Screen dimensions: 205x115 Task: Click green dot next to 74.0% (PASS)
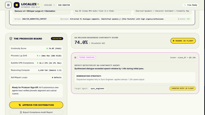47,48
